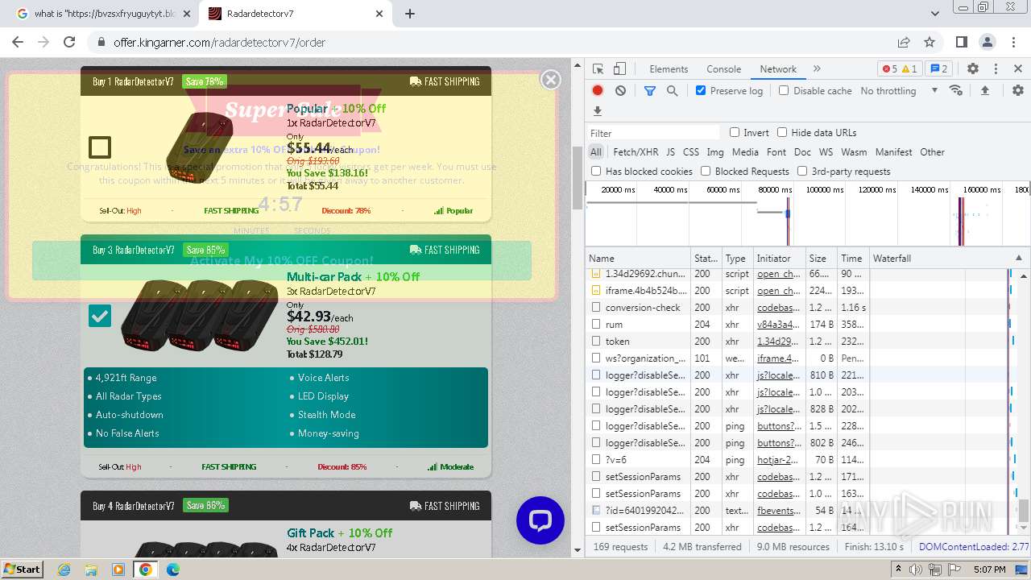Open the live chat bubble
This screenshot has width=1031, height=580.
540,520
